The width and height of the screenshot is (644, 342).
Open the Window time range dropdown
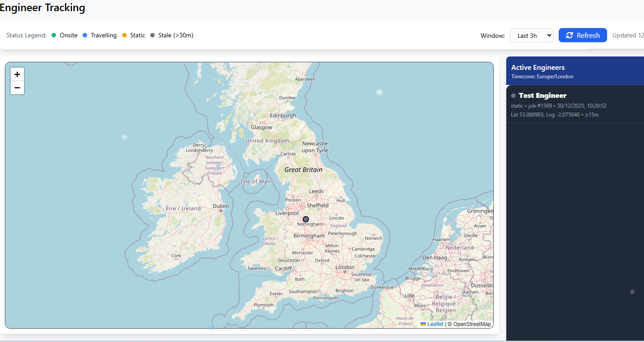click(531, 36)
